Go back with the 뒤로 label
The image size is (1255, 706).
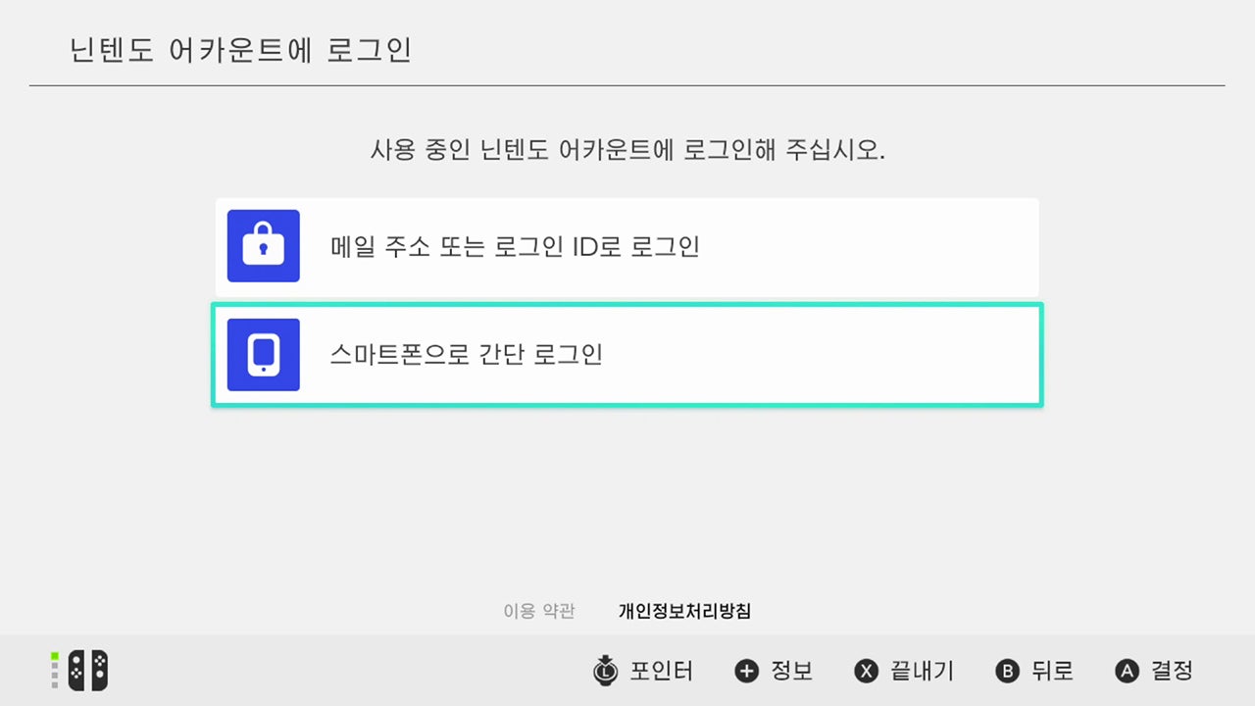(1052, 671)
